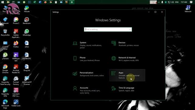Viewport: 195px width, 110px height.
Task: Open the Windows Start menu
Action: 2,2
